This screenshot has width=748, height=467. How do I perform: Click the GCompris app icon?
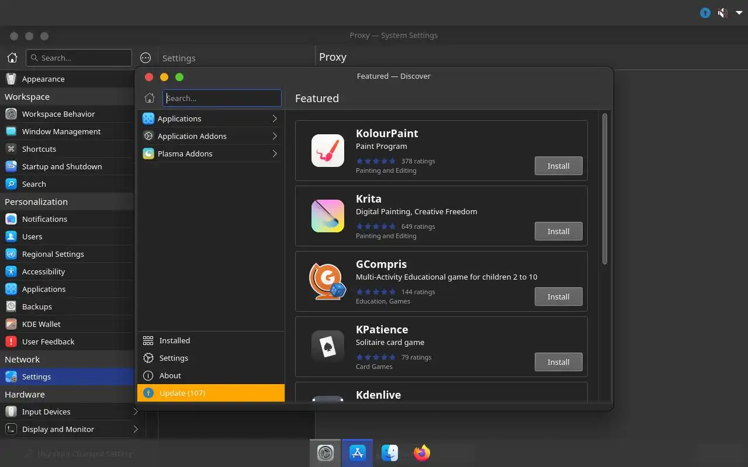coord(328,281)
